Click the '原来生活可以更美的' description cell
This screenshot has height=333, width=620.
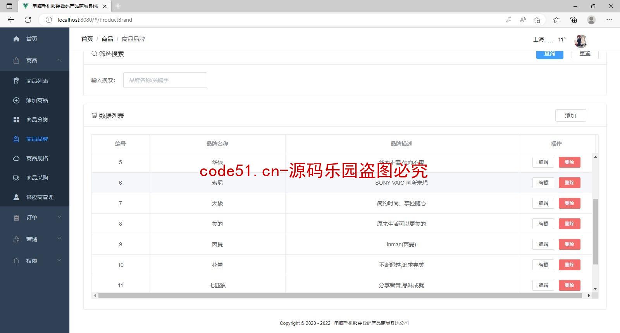pos(401,224)
